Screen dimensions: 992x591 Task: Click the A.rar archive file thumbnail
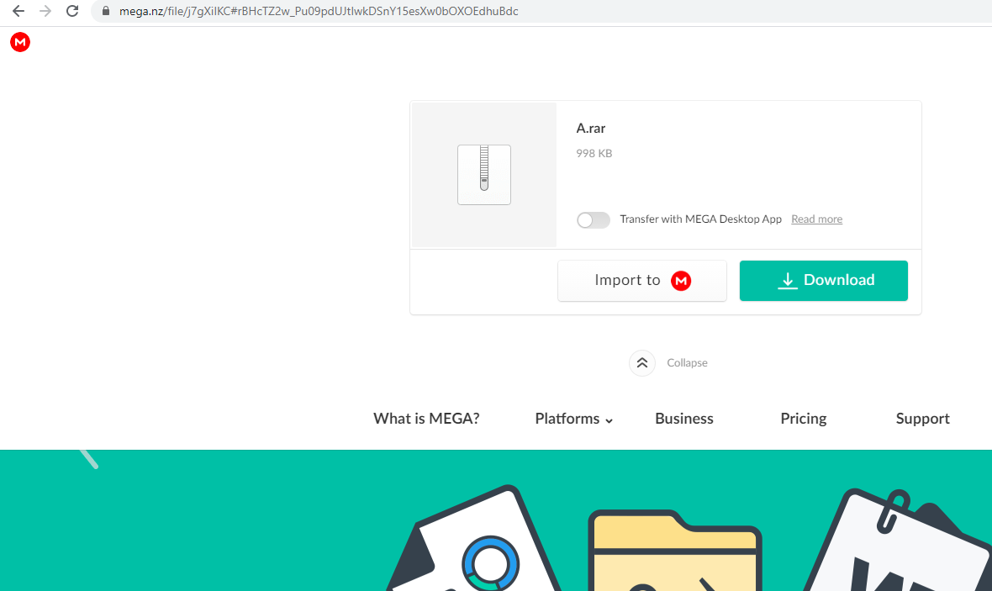(484, 175)
